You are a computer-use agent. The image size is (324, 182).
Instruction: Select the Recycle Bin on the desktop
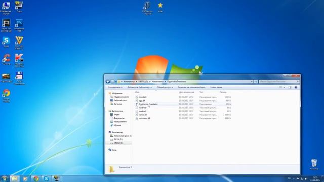coord(314,164)
